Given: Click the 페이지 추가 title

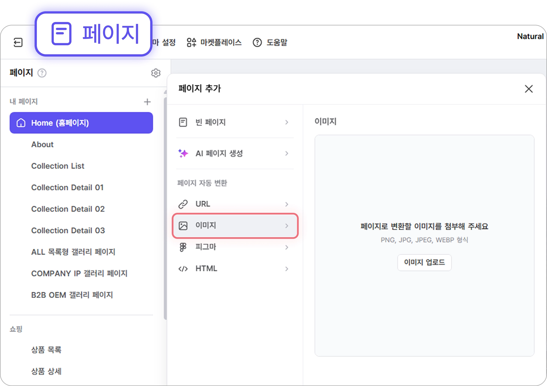Looking at the screenshot, I should pos(200,88).
